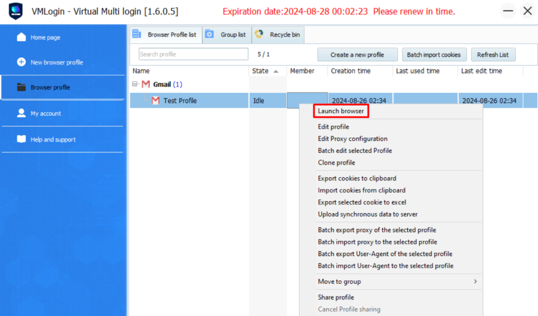Focus the Search profile input field
The image size is (538, 316).
(x=193, y=54)
